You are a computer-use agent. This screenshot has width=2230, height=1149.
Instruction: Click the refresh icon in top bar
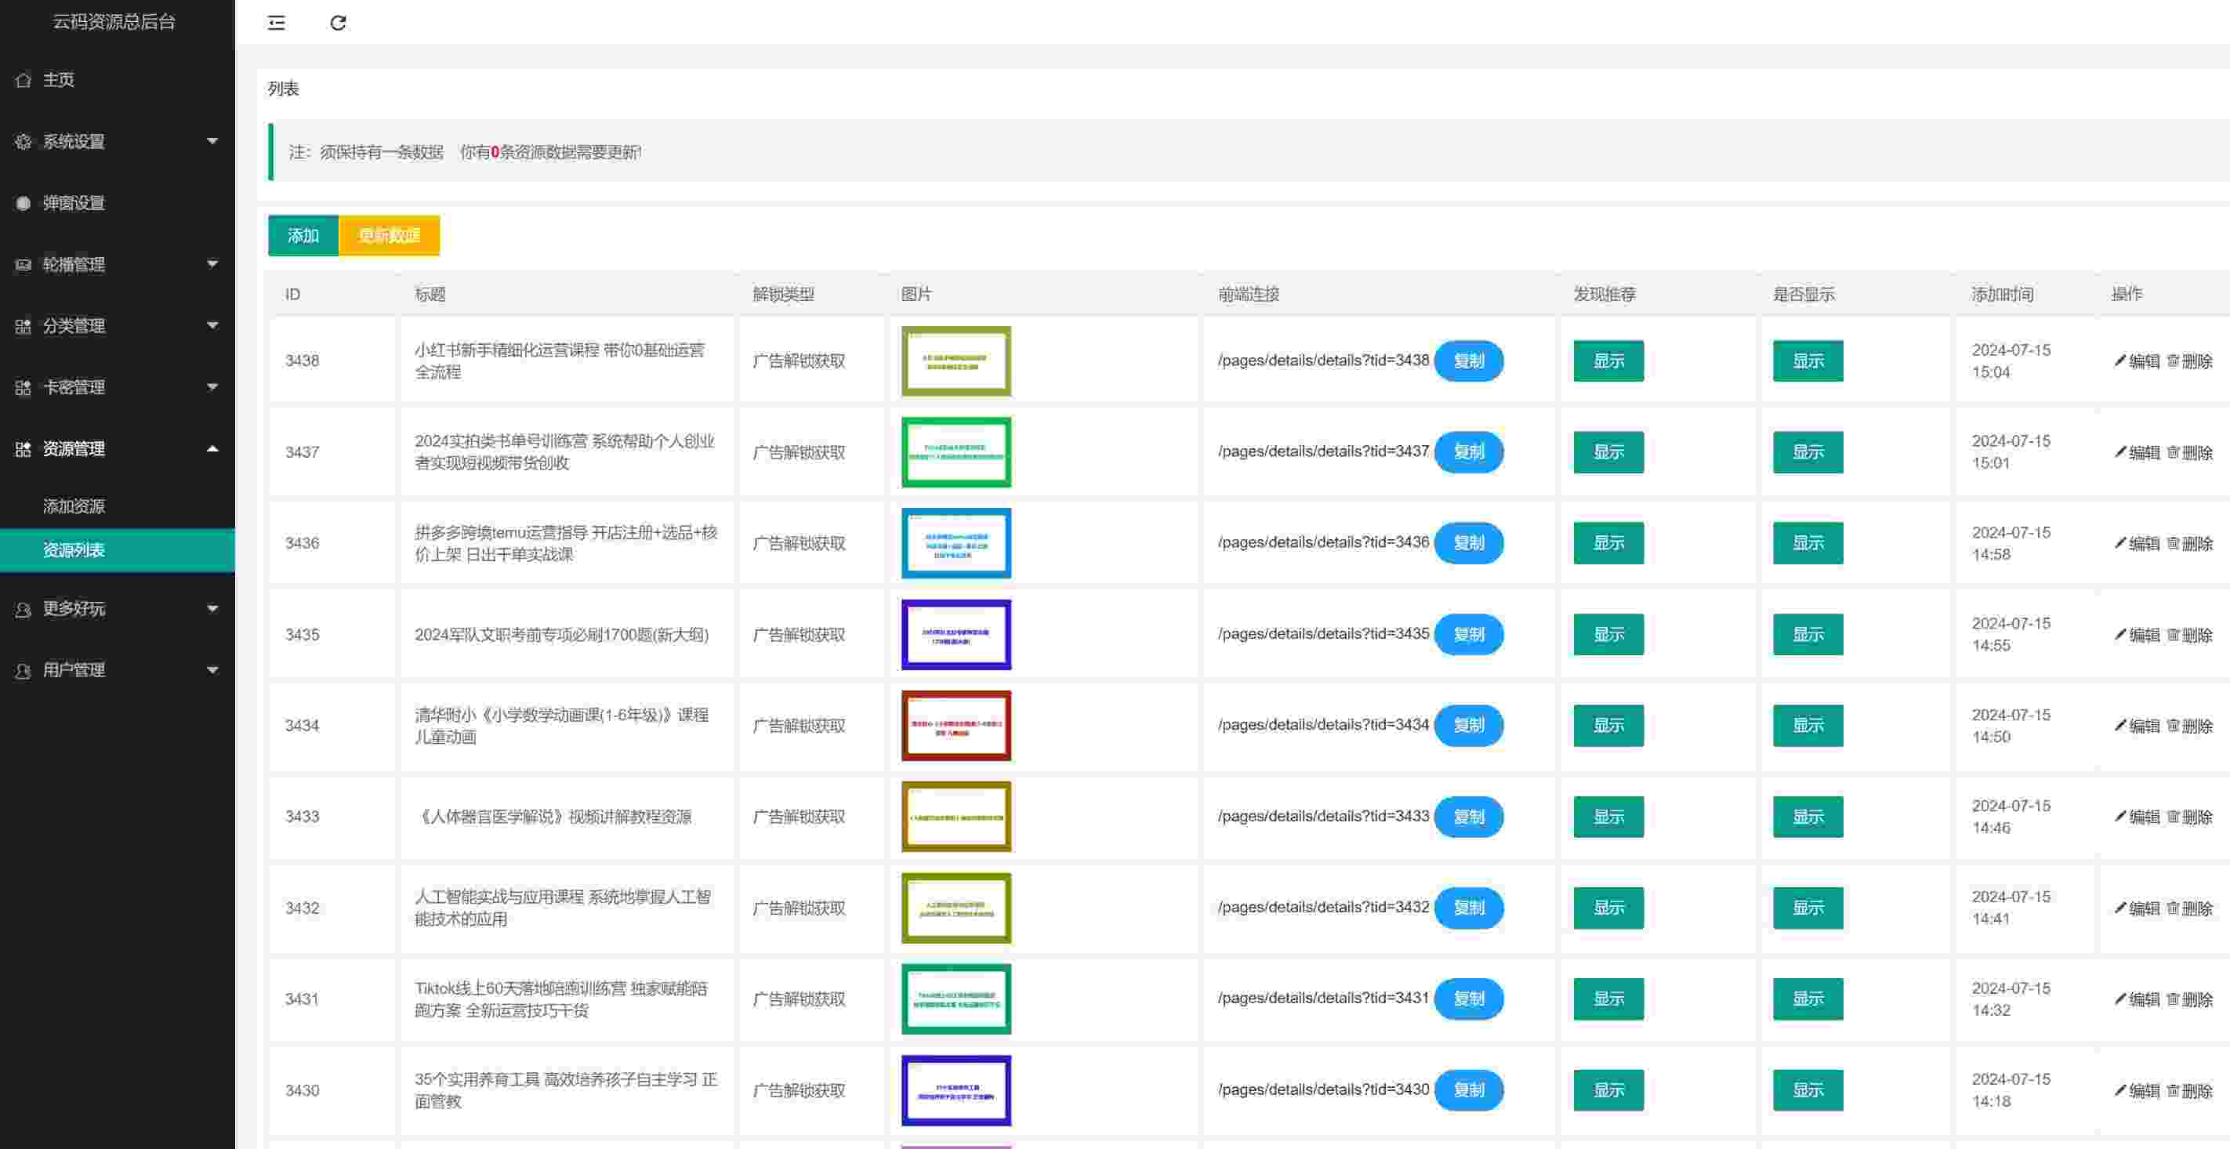339,23
